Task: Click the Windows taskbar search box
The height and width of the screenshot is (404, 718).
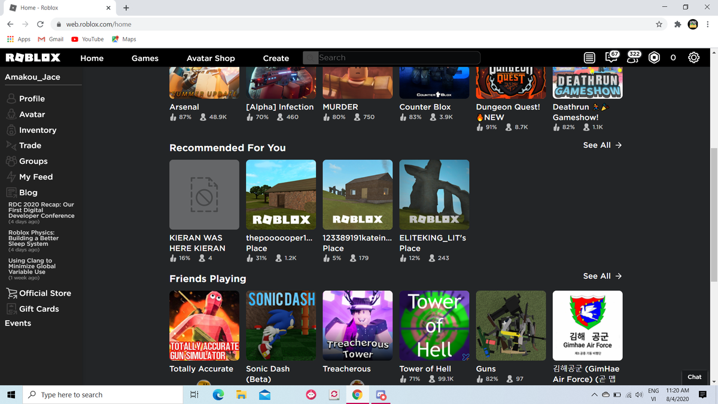Action: click(x=102, y=394)
